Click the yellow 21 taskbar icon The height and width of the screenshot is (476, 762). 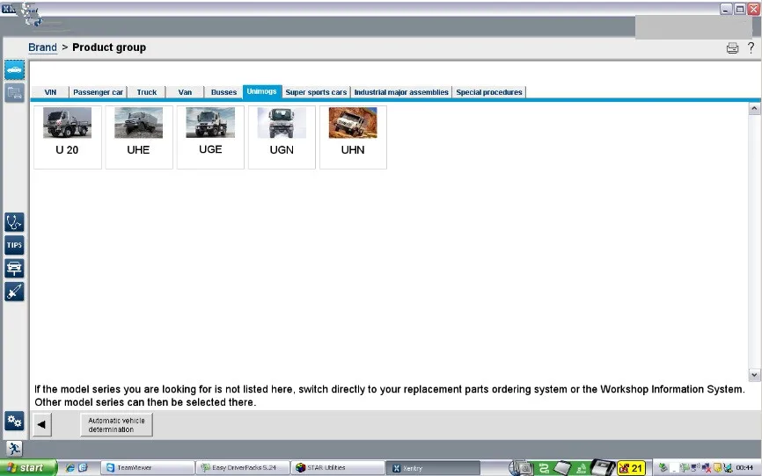click(631, 468)
